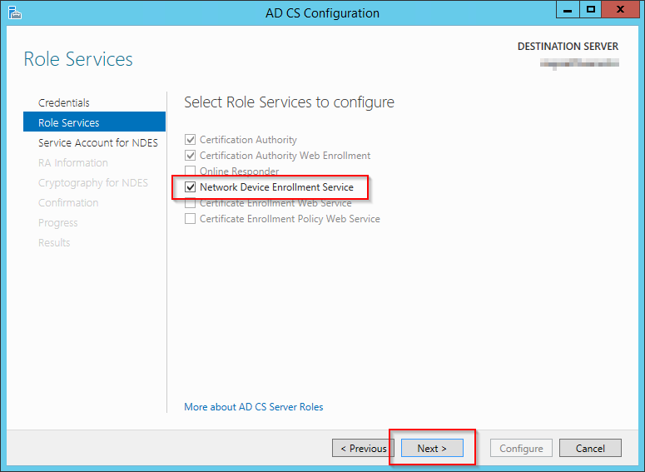Tick the Online Responder checkbox
645x472 pixels.
[191, 171]
